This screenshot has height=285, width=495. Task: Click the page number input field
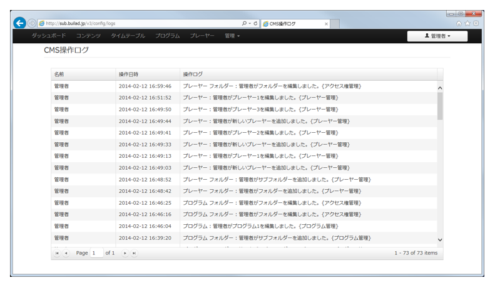tap(96, 253)
